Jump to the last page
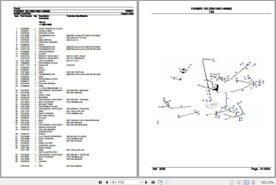Viewport: 276px width, 185px height. (153, 182)
